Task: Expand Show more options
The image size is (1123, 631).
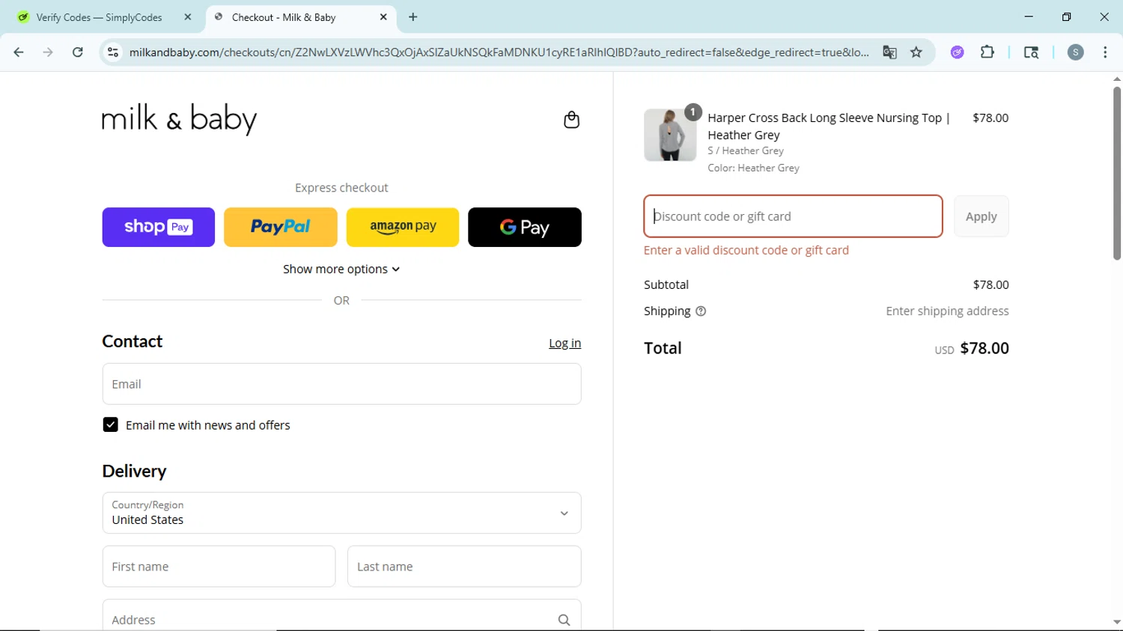Action: 341,269
